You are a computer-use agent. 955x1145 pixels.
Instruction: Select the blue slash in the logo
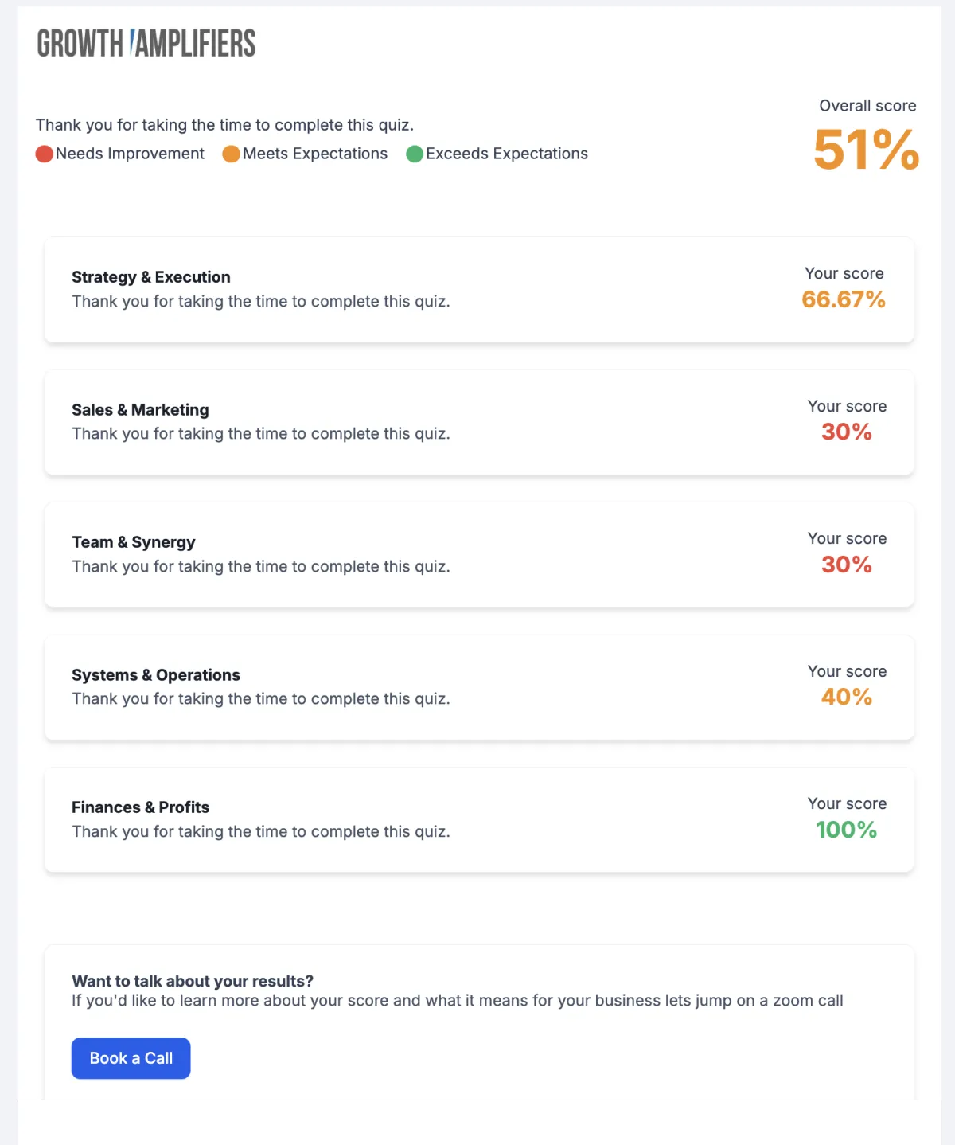(132, 40)
